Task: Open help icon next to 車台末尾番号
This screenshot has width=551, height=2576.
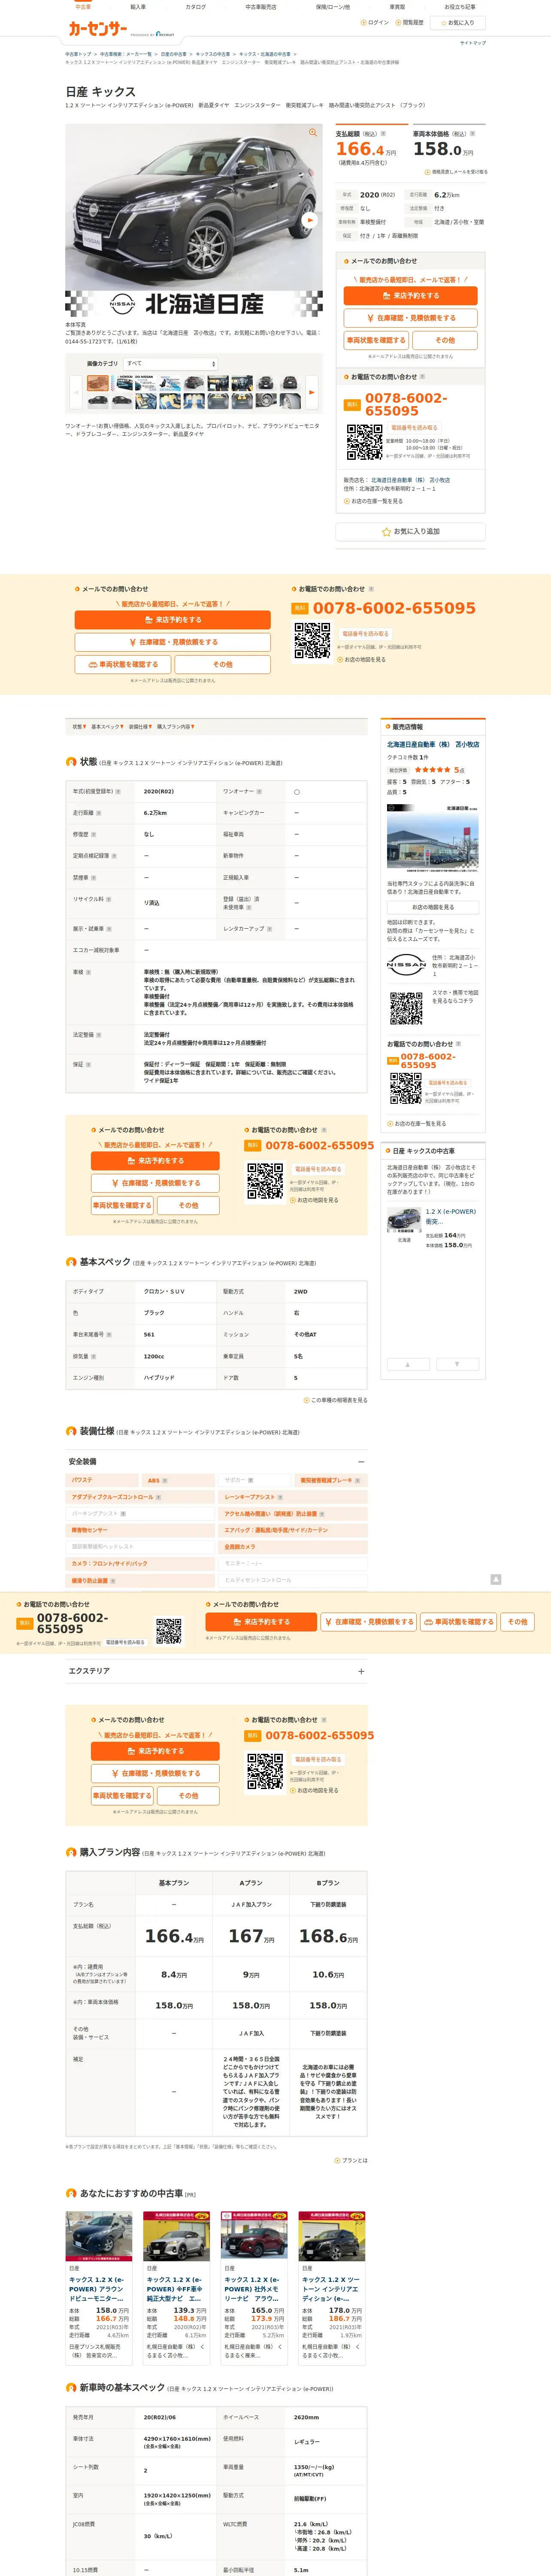Action: [x=109, y=1335]
